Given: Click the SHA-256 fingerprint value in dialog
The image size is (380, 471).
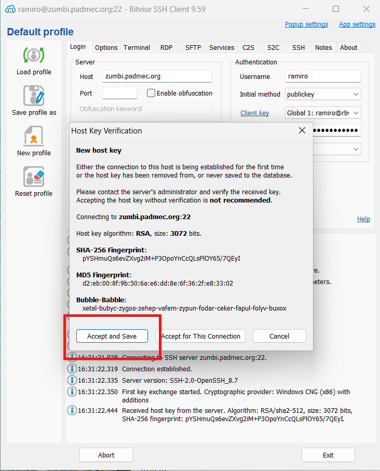Looking at the screenshot, I should (161, 258).
